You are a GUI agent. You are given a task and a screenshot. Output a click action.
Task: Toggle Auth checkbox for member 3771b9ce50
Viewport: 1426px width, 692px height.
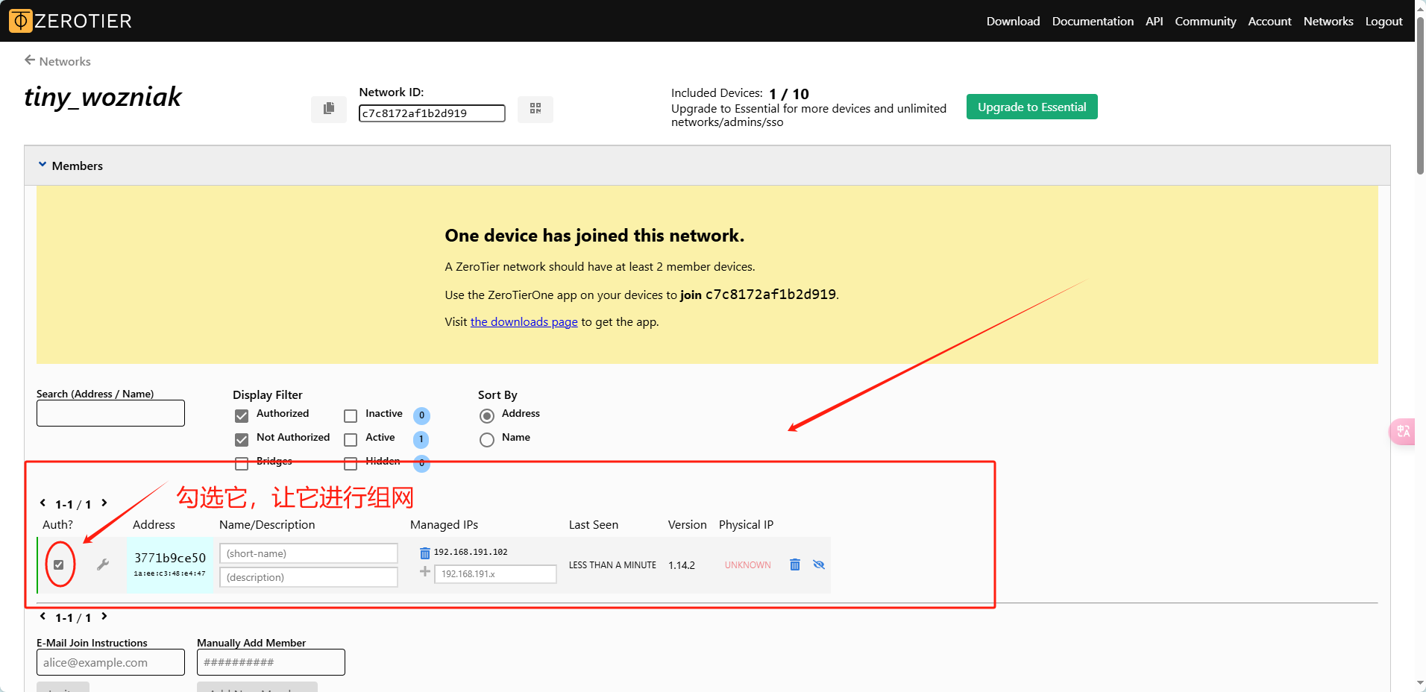click(x=59, y=564)
